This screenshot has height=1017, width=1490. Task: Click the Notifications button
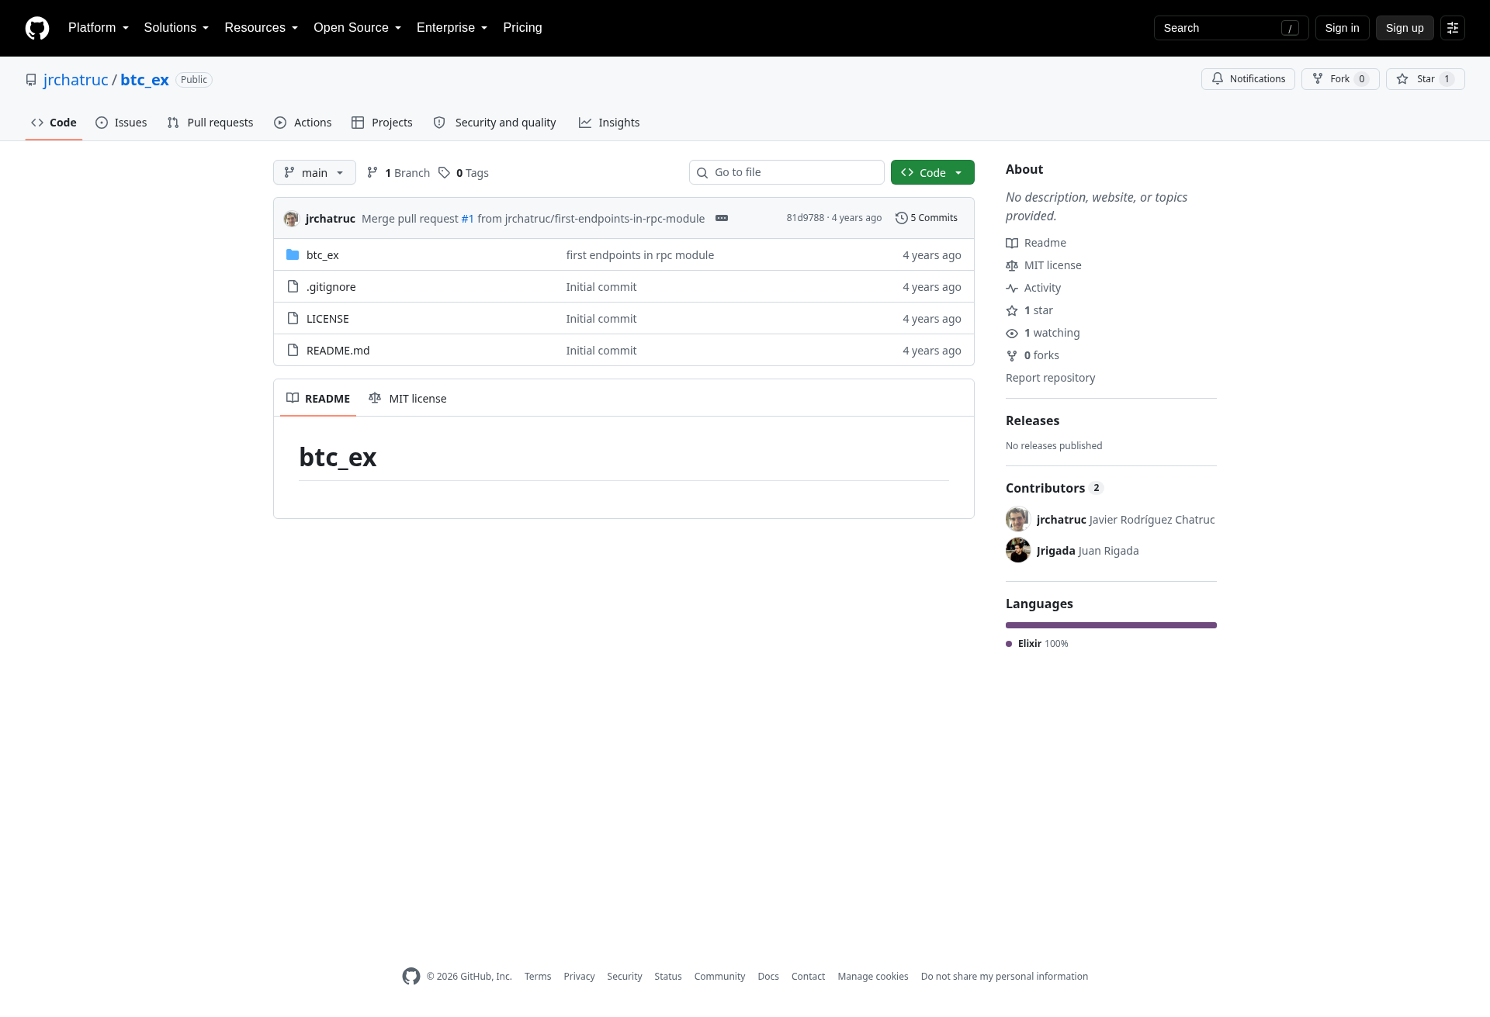tap(1248, 79)
